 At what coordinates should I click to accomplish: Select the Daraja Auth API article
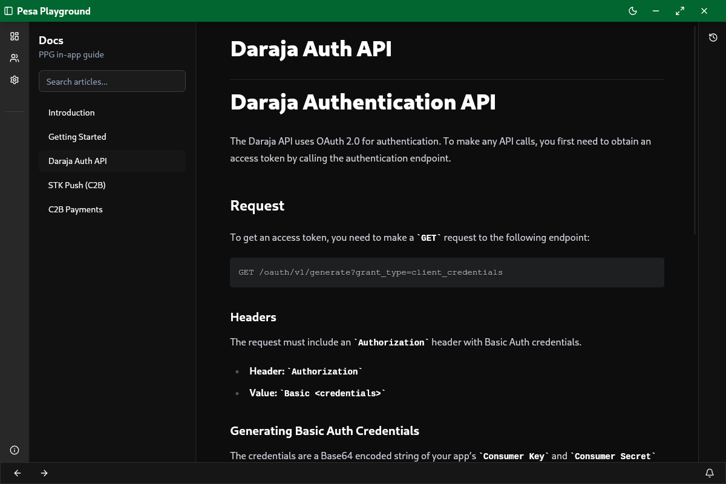pyautogui.click(x=112, y=161)
